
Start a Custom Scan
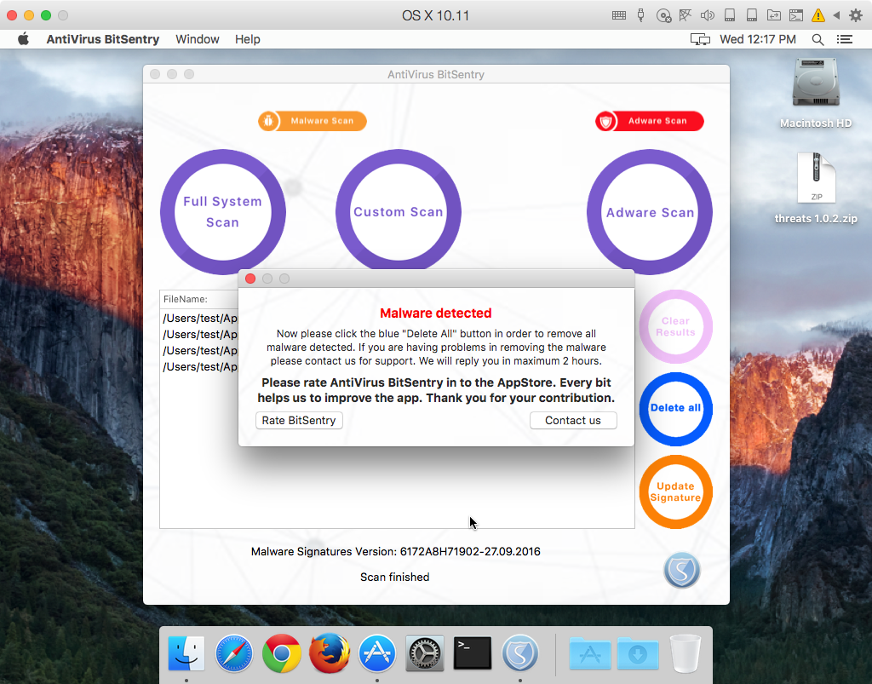coord(399,212)
